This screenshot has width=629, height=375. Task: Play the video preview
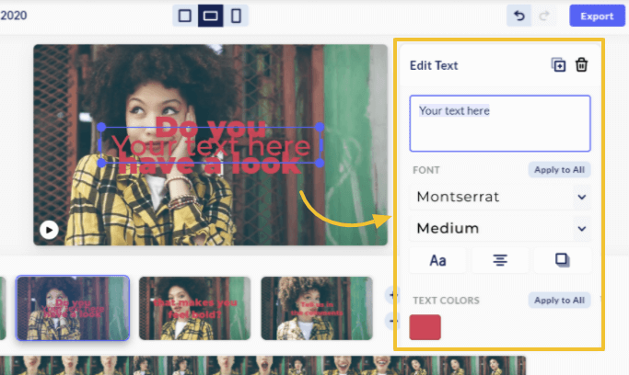click(x=49, y=230)
